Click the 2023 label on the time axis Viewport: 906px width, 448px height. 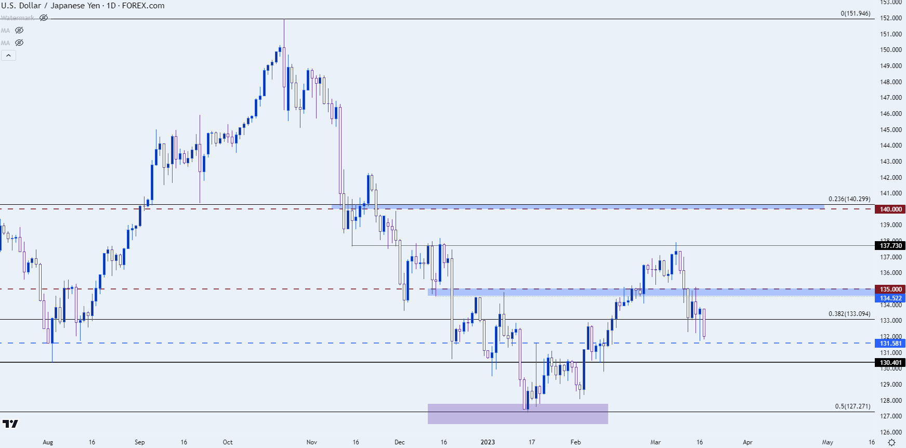(488, 442)
